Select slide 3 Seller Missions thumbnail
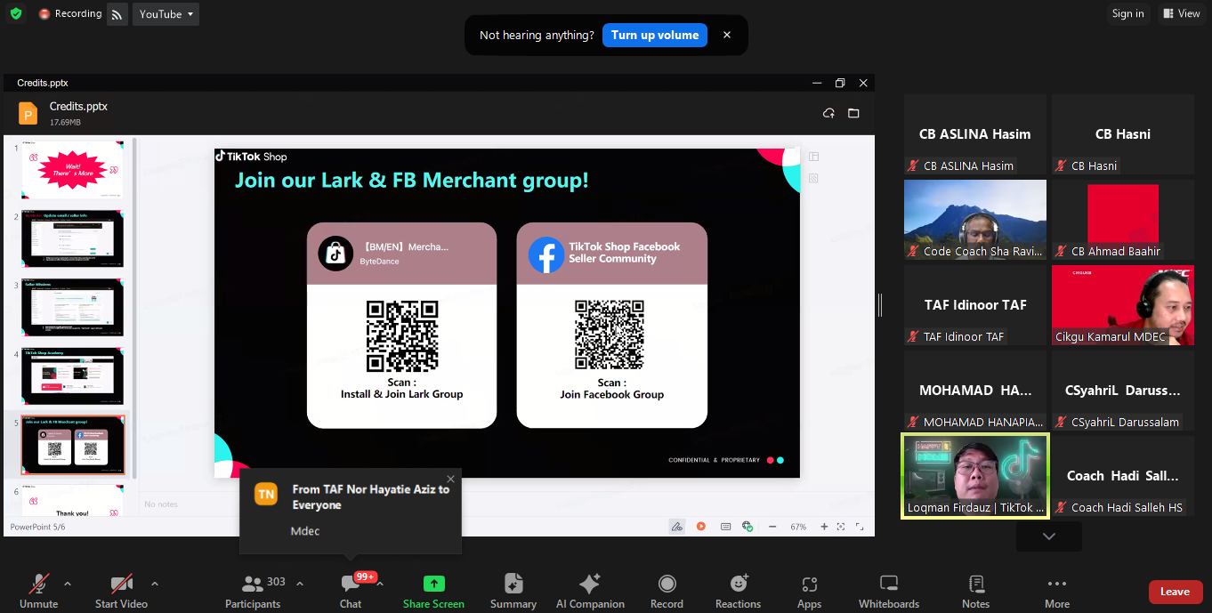 (73, 307)
